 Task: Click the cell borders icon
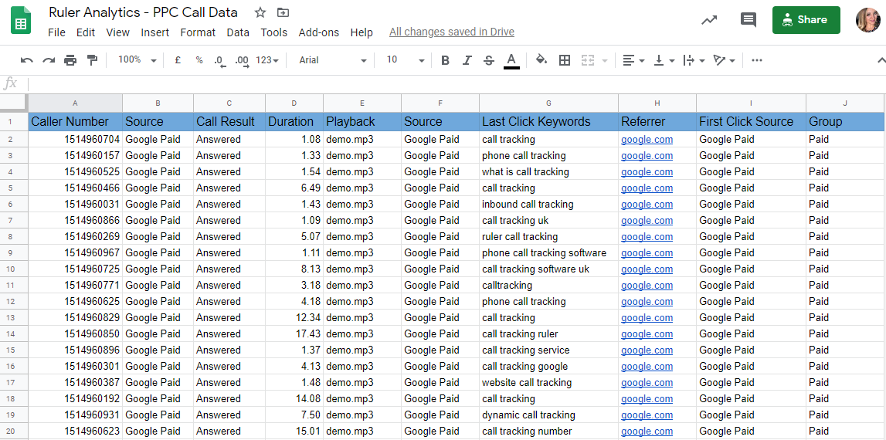(565, 60)
